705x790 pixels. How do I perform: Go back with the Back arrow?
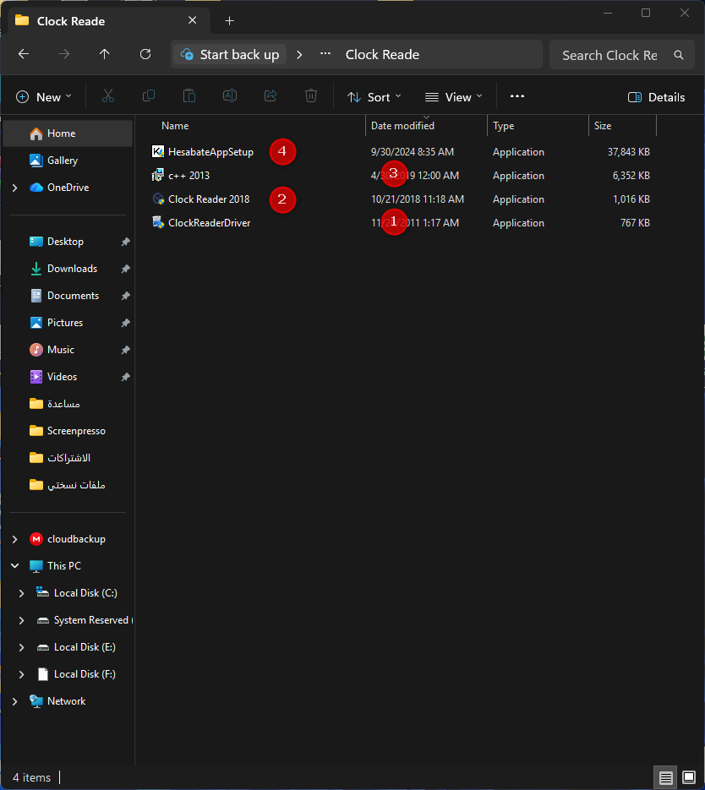point(24,54)
